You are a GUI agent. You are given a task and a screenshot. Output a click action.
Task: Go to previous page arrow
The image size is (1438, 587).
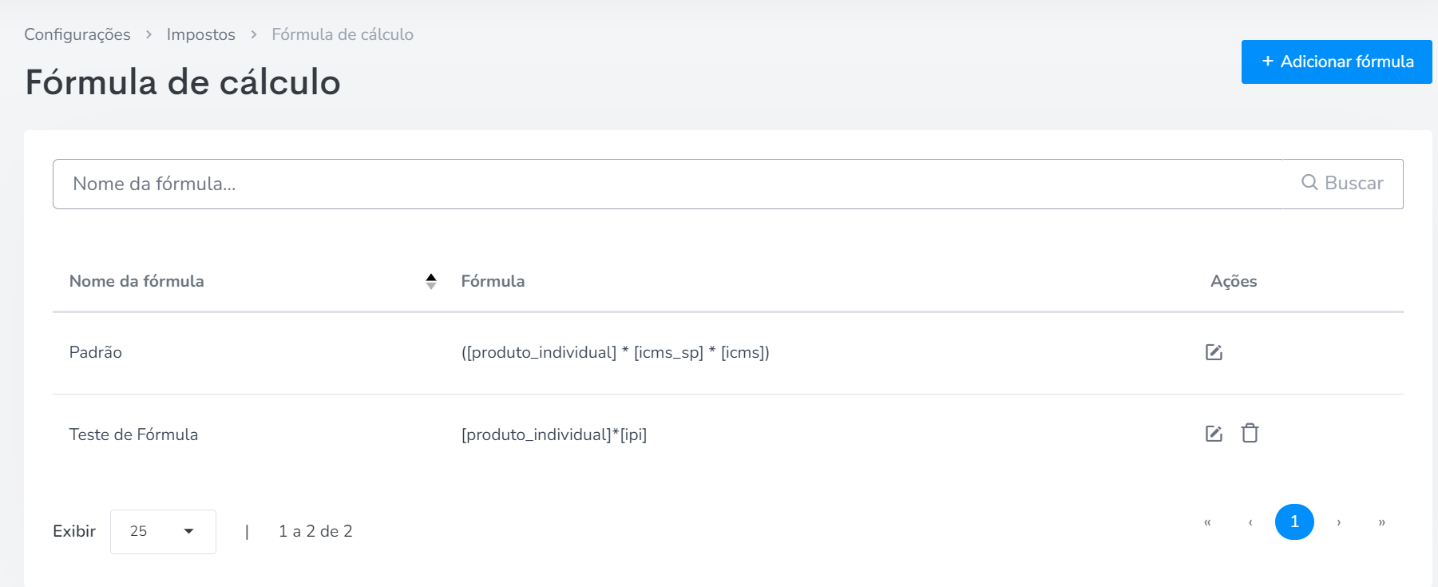click(x=1250, y=522)
